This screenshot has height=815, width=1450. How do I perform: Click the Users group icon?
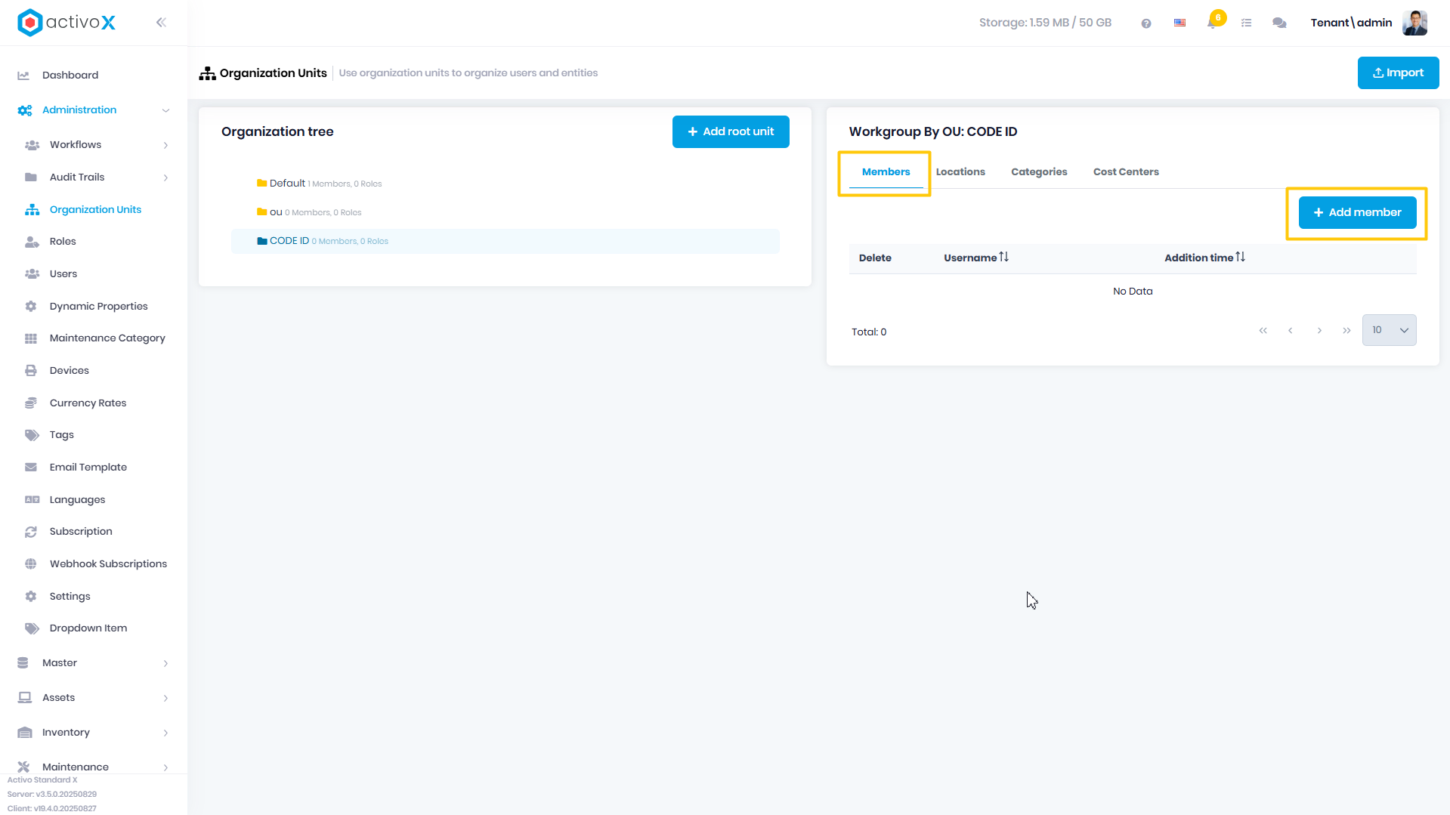coord(32,274)
